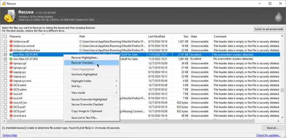Sort the list by Size column

tap(181, 37)
